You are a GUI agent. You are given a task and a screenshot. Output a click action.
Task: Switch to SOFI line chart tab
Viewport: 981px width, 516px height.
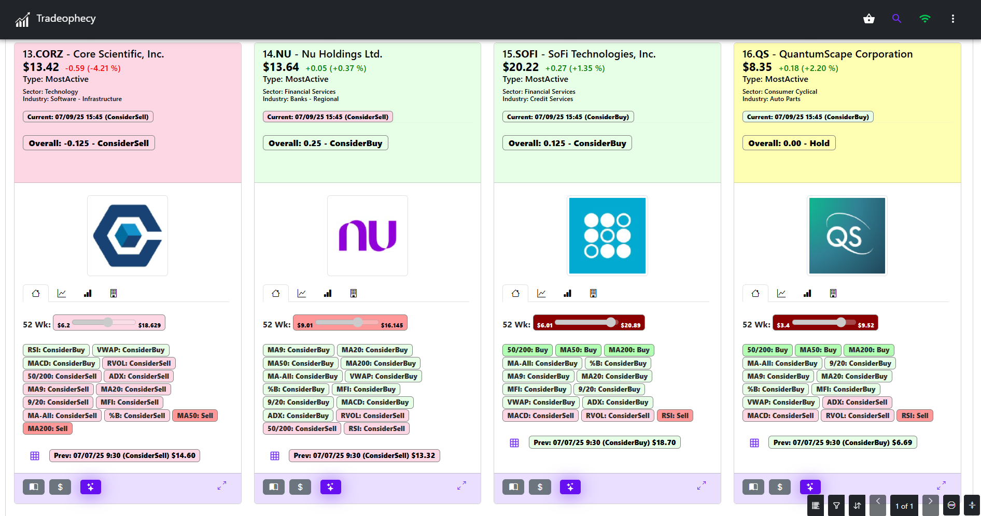tap(541, 293)
